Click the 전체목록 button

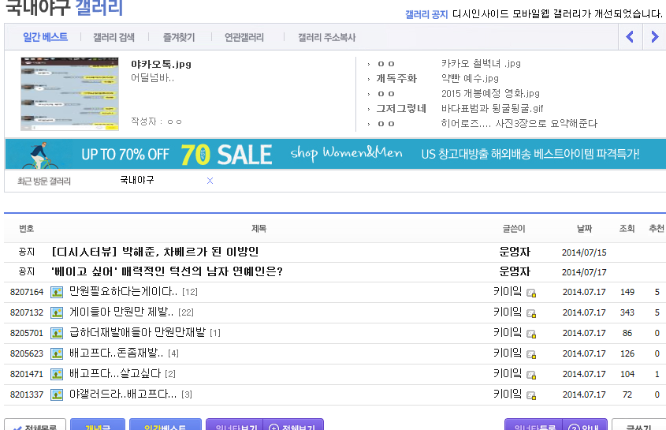point(35,424)
